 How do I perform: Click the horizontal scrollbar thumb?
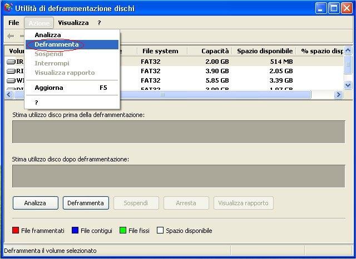(x=162, y=95)
